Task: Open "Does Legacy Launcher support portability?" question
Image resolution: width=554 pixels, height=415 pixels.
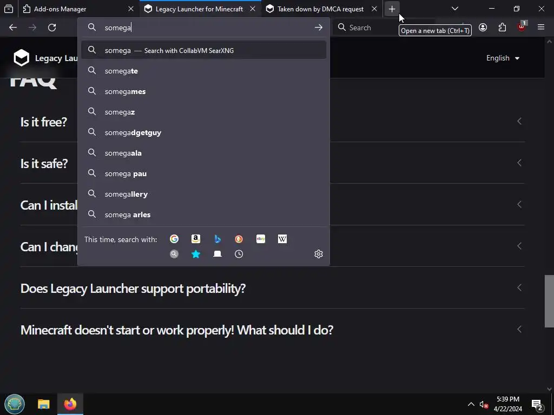Action: pyautogui.click(x=133, y=289)
